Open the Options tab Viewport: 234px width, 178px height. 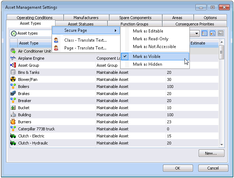pos(210,18)
